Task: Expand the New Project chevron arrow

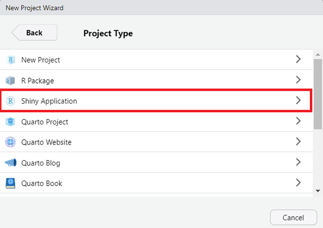Action: (x=299, y=60)
